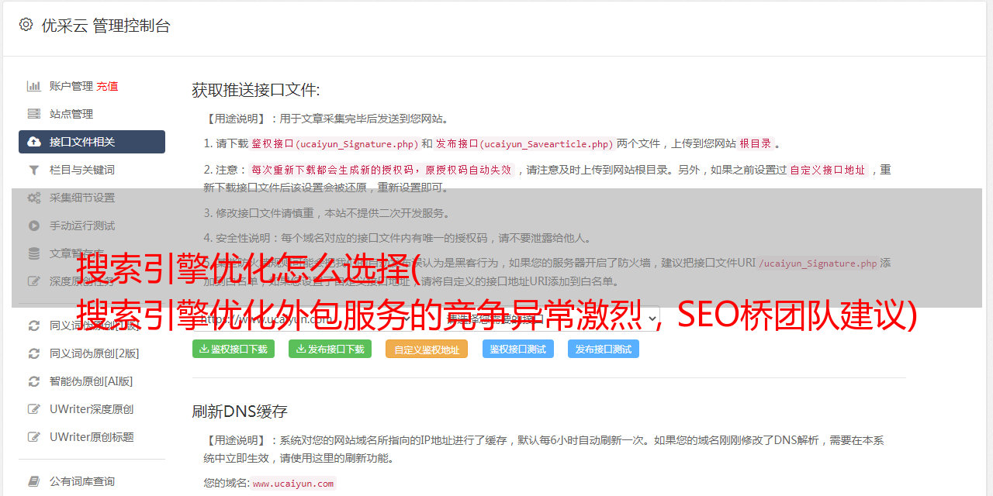Click the bar chart icon for 账户管理
Image resolution: width=993 pixels, height=496 pixels.
tap(34, 86)
